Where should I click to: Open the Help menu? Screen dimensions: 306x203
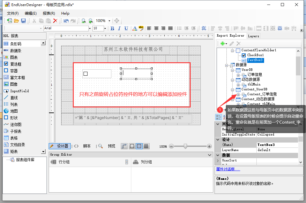point(65,13)
